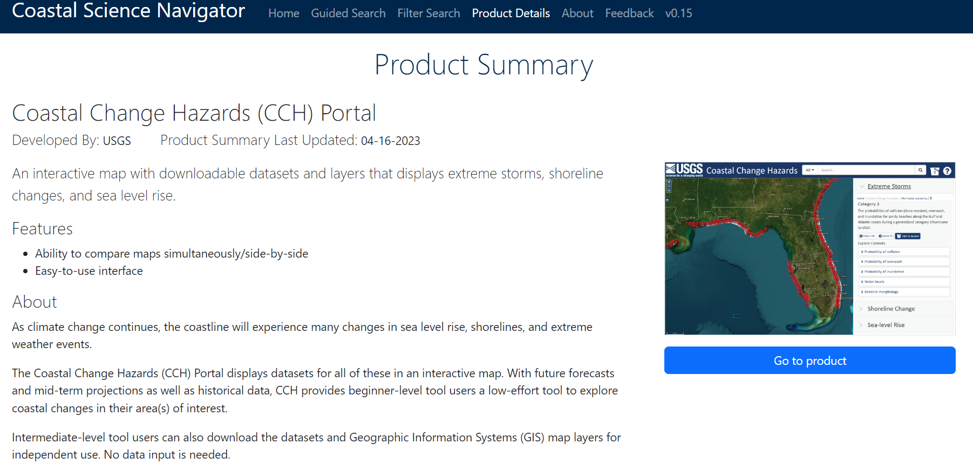Select the Product Details nav item
Screen dimensions: 973x464
click(511, 13)
